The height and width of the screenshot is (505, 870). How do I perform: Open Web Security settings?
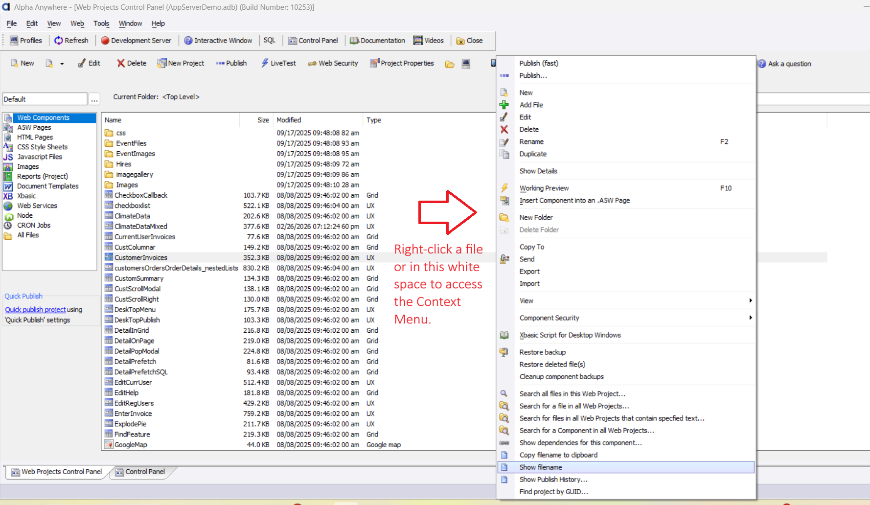click(x=333, y=63)
